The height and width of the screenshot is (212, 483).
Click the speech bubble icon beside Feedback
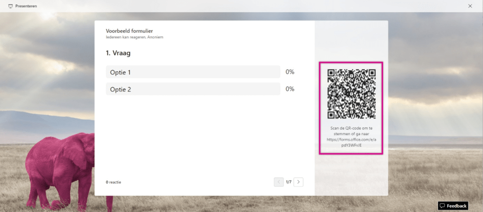pyautogui.click(x=442, y=206)
